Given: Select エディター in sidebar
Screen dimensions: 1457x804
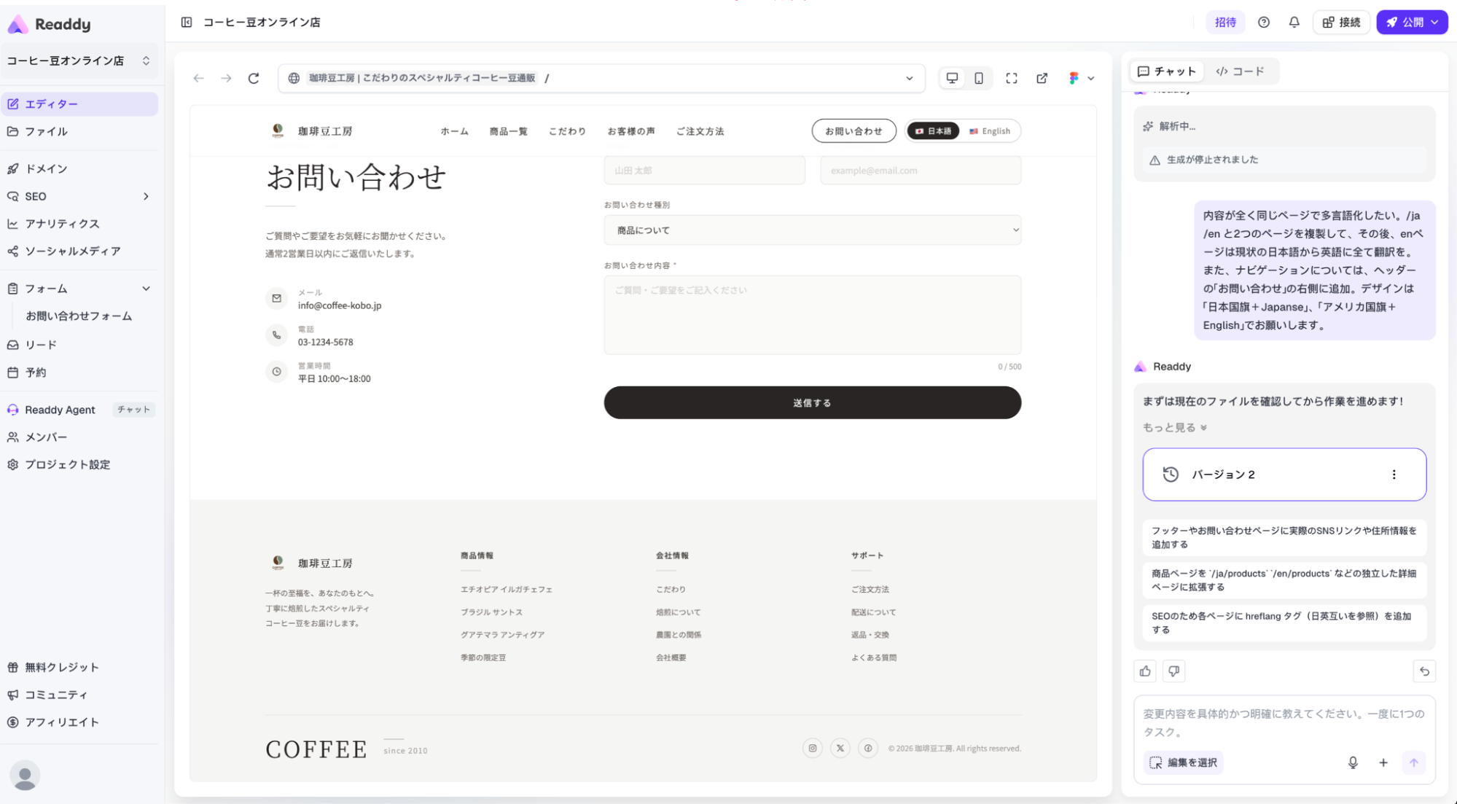Looking at the screenshot, I should 79,104.
